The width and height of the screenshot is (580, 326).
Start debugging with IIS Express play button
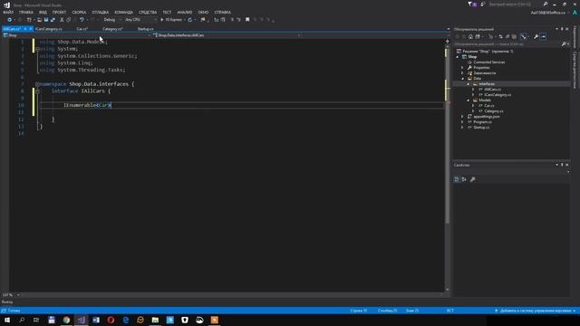click(171, 20)
